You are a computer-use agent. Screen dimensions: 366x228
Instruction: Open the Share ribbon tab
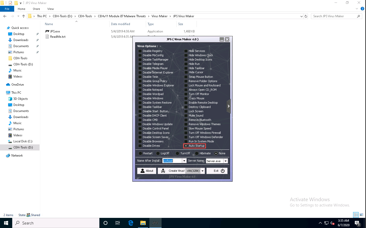pos(36,9)
